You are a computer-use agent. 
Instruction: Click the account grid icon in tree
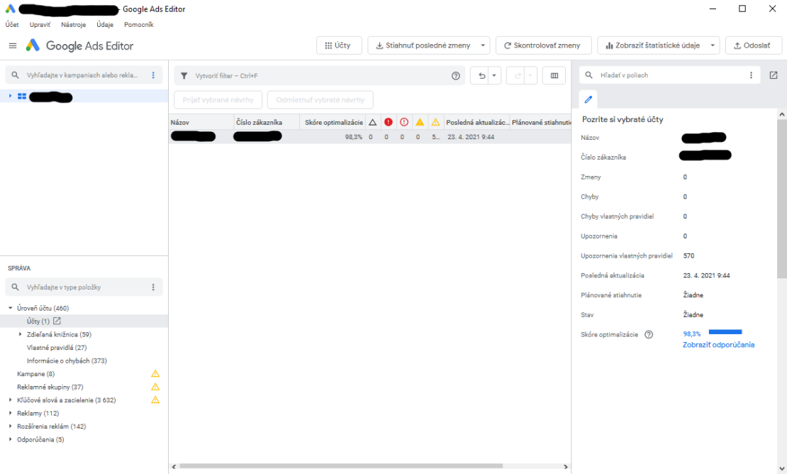click(22, 97)
